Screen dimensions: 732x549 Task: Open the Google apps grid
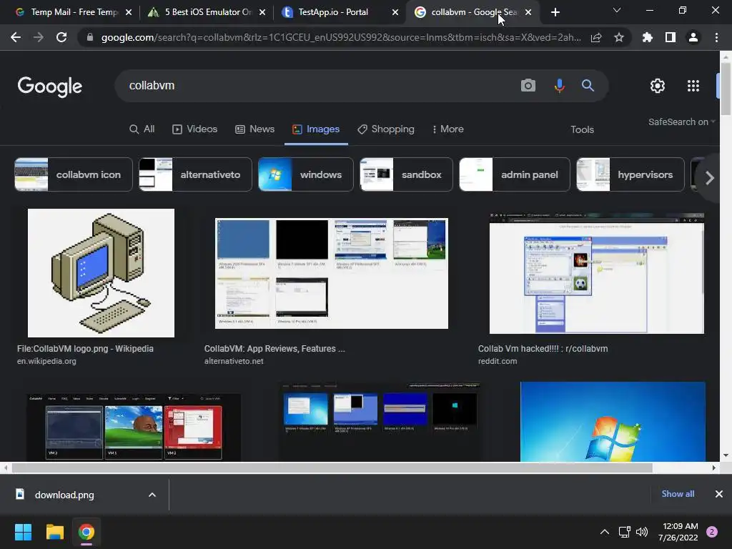pos(693,86)
